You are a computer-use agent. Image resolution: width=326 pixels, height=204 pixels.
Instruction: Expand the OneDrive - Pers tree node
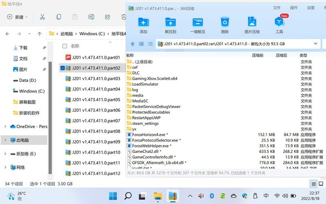coord(5,126)
